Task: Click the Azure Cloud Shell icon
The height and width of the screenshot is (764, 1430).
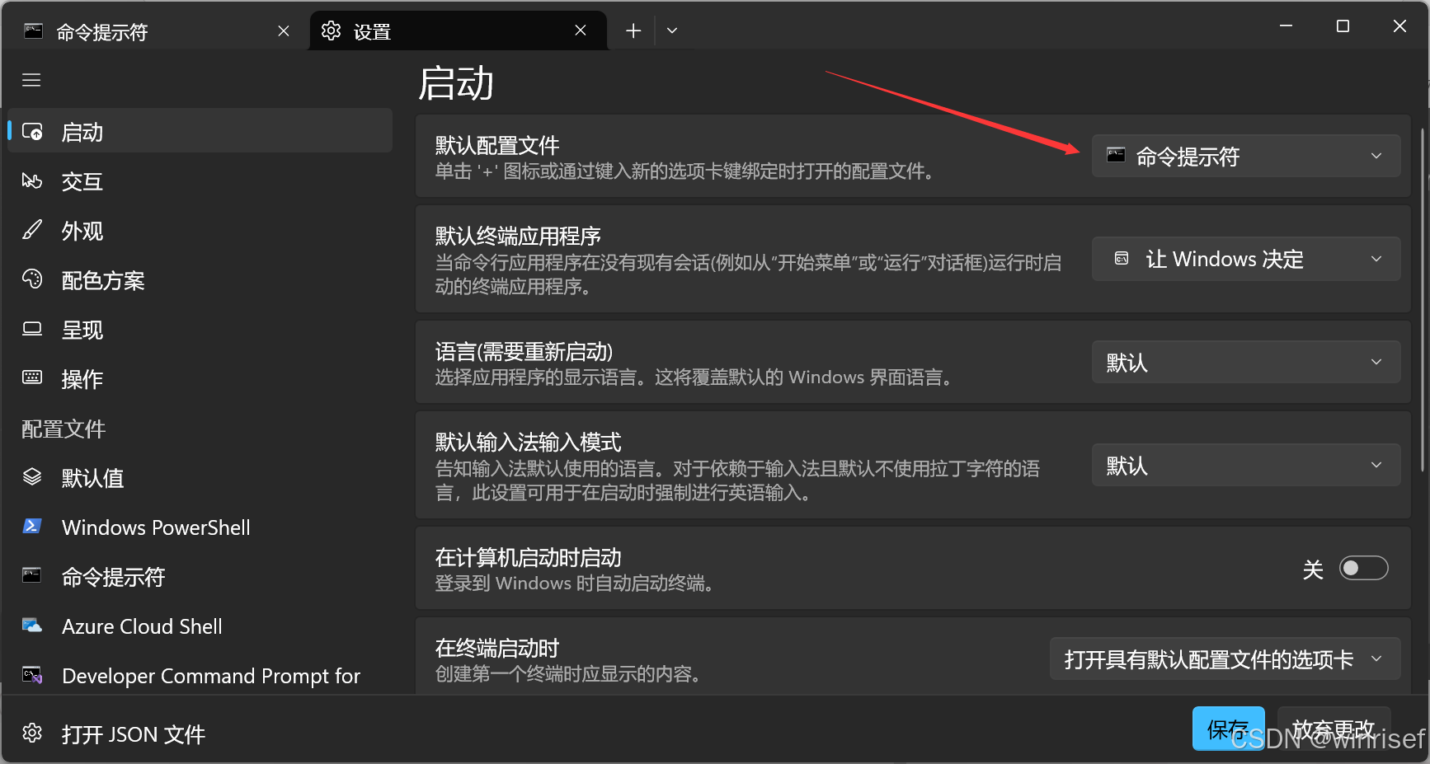Action: pos(32,626)
